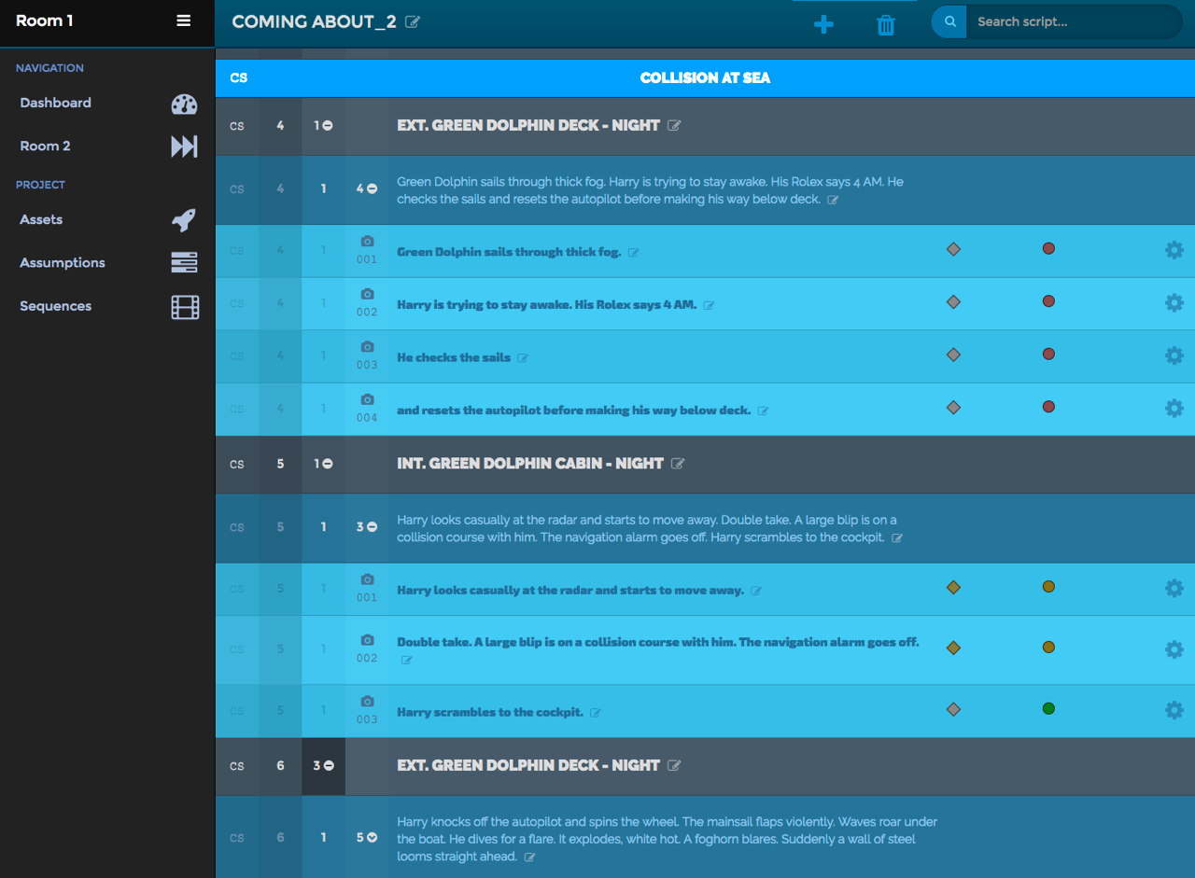Select Dashboard from the navigation menu
1195x878 pixels.
pos(55,103)
